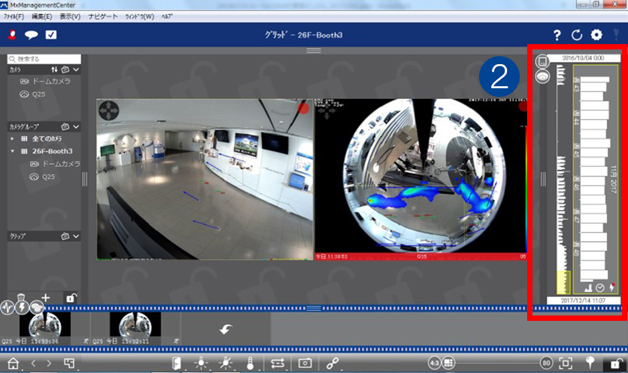Click the PTZ direction pad on dome camera view
This screenshot has height=373, width=628.
[109, 110]
